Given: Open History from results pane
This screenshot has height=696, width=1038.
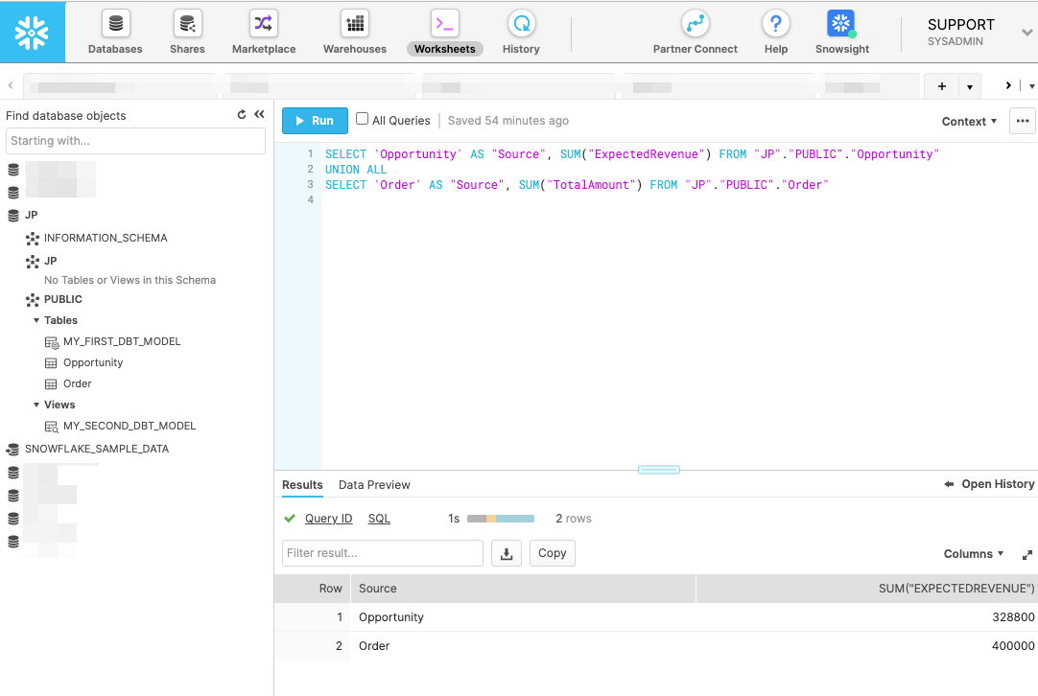Looking at the screenshot, I should pyautogui.click(x=989, y=484).
